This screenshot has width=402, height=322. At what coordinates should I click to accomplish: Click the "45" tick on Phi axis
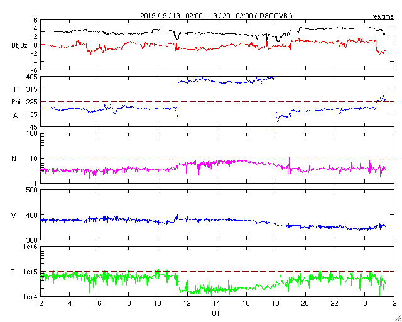34,127
